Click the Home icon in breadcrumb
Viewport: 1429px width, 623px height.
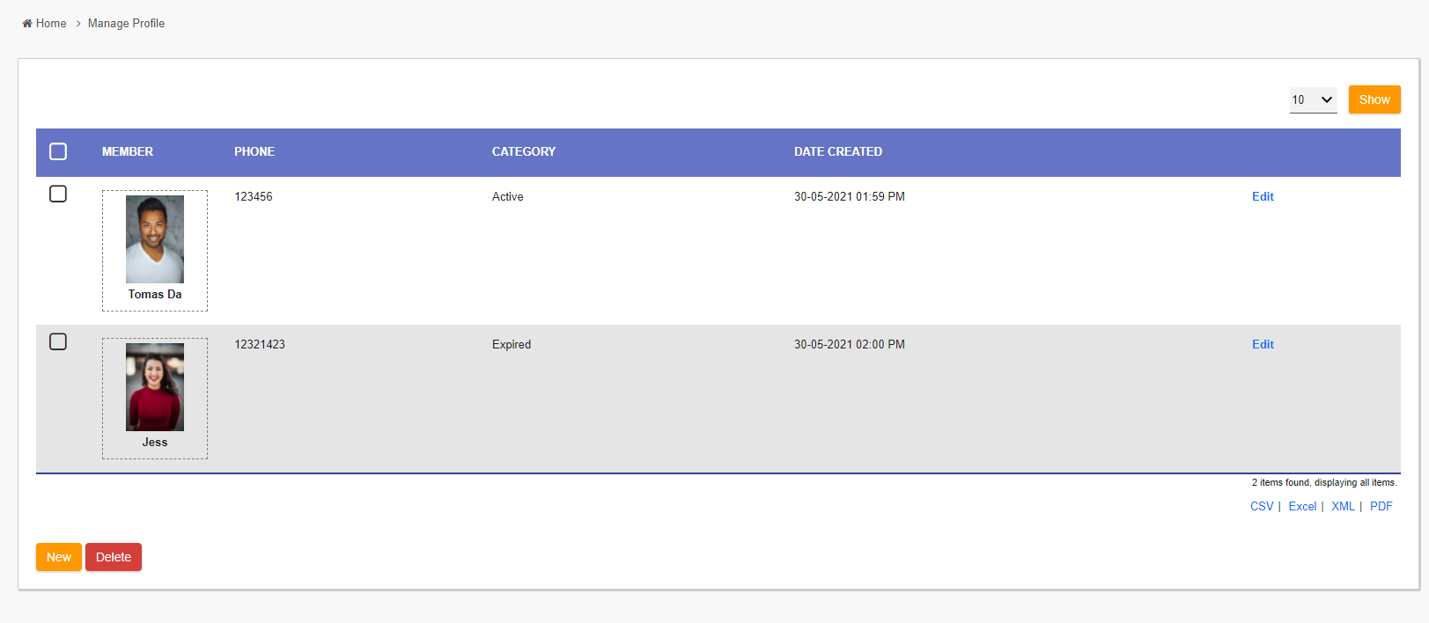(x=27, y=24)
